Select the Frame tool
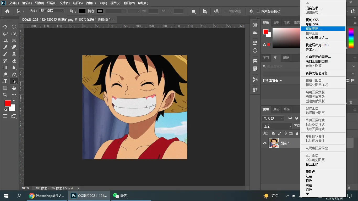Image resolution: width=358 pixels, height=201 pixels. [x=14, y=40]
